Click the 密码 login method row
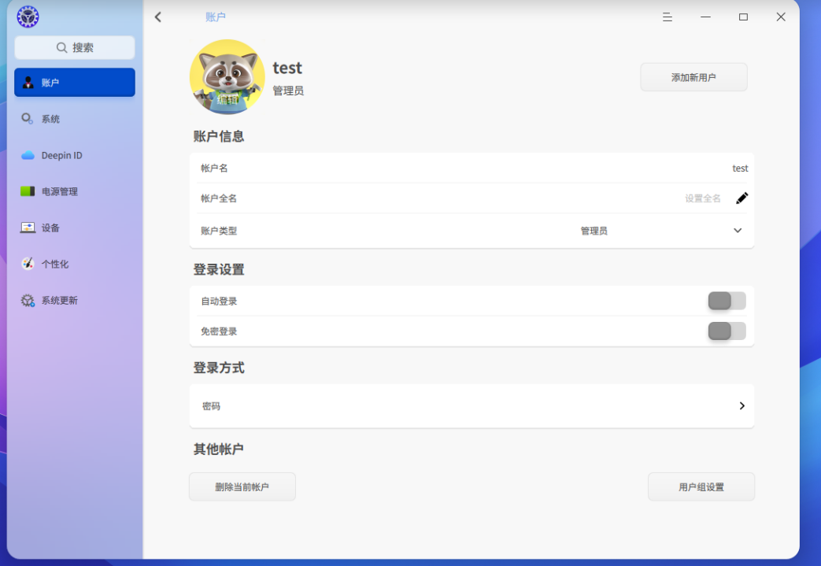The image size is (821, 566). 472,405
